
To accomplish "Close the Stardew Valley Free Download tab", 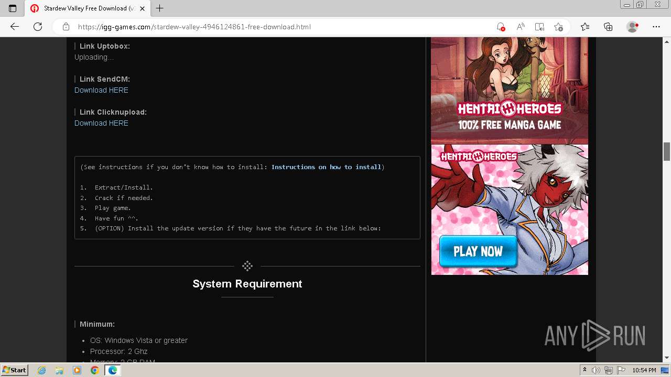I will click(142, 8).
